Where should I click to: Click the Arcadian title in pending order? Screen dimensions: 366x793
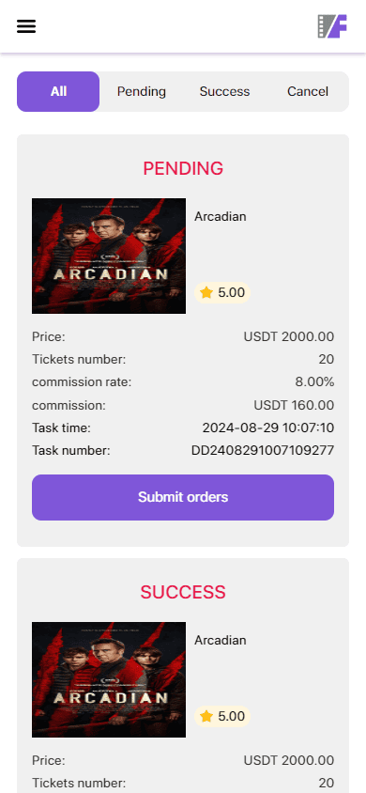pos(221,216)
